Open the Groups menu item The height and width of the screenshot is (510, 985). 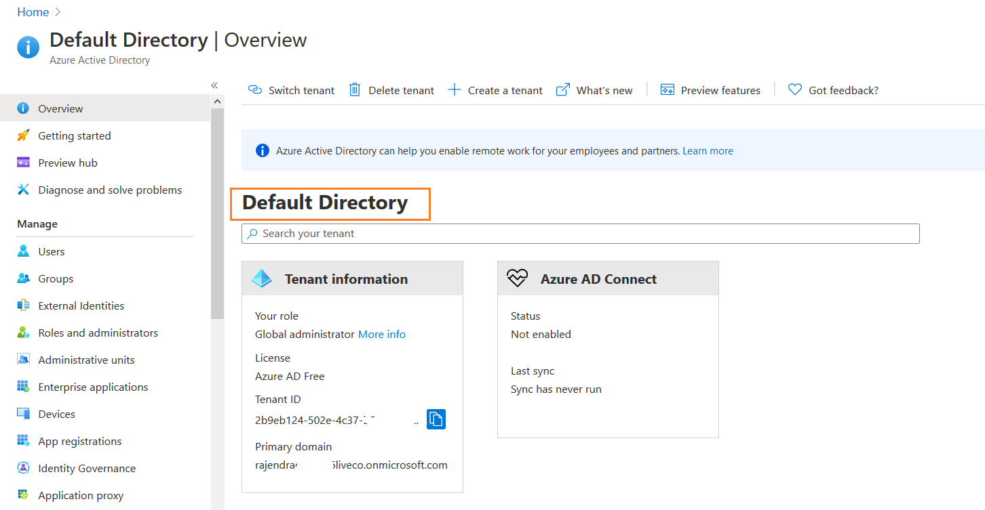pos(55,278)
